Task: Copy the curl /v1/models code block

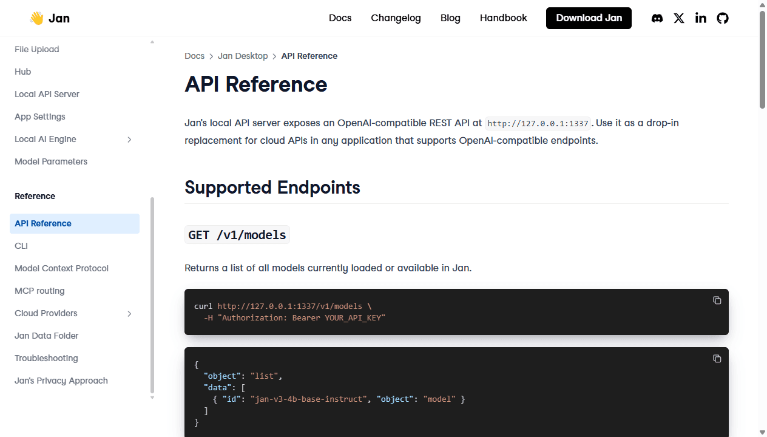Action: click(717, 300)
